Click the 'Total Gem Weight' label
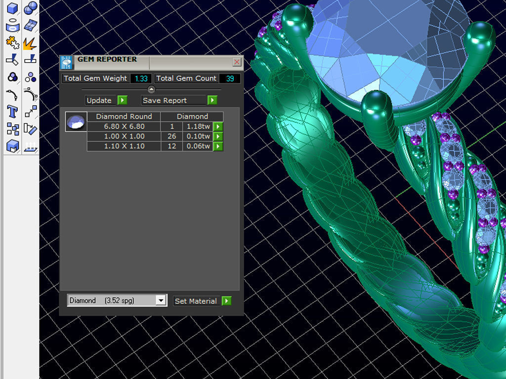Screen dimensions: 506x379 95,78
